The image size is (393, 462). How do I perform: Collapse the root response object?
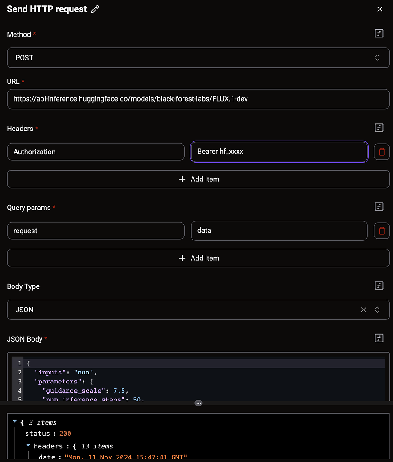click(x=15, y=422)
